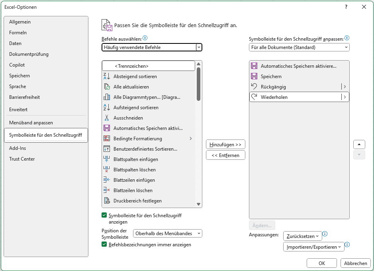Screen dimensions: 374x271
Task: Click the Benutzerdefiniertes Sortieren icon
Action: [107, 149]
